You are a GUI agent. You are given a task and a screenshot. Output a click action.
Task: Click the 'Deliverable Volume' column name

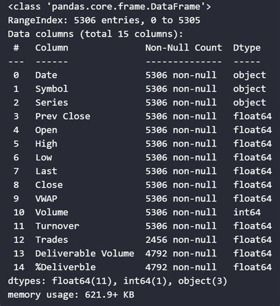point(84,254)
